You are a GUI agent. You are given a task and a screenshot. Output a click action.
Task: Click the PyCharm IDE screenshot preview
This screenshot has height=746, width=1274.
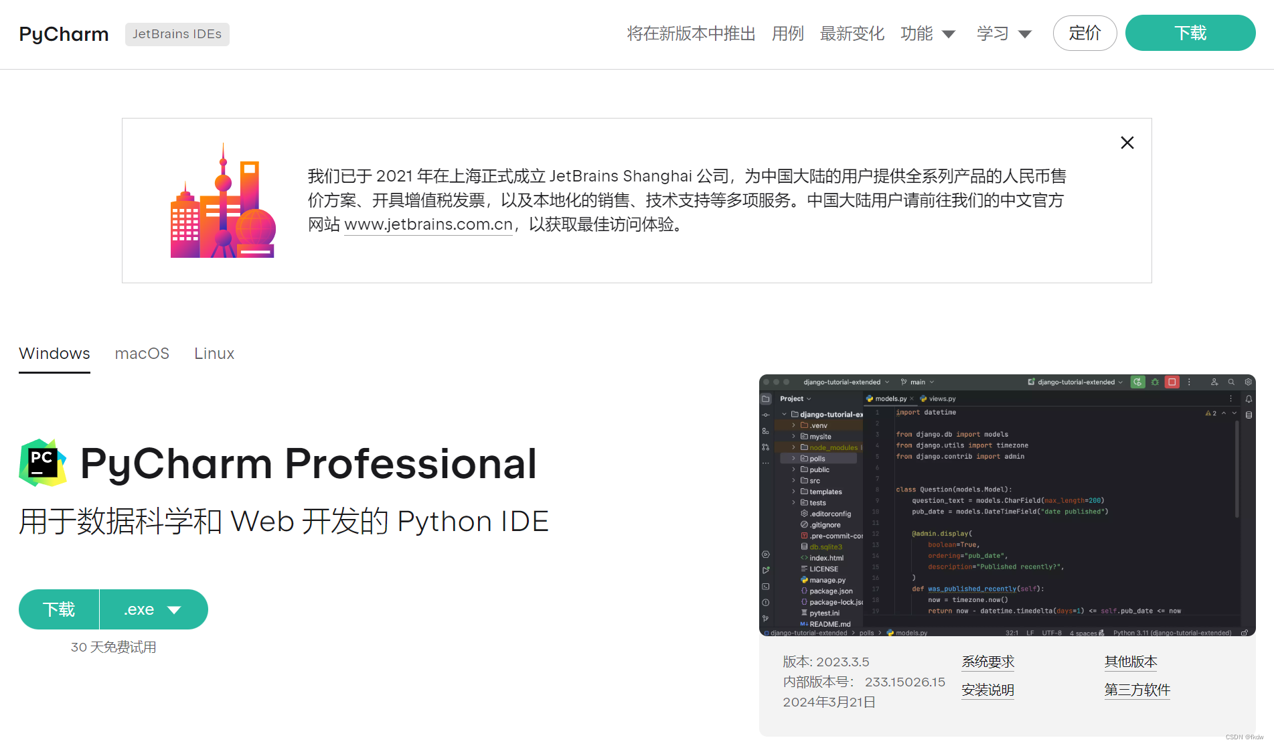[x=1008, y=505]
